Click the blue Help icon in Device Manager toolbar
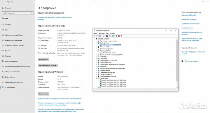 point(107,36)
